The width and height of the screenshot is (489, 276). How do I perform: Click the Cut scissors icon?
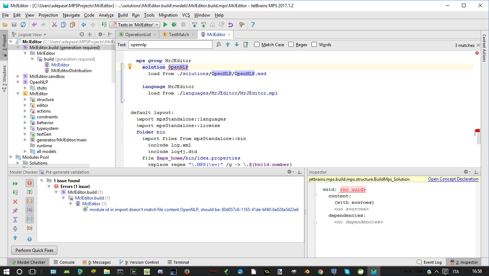pos(54,25)
